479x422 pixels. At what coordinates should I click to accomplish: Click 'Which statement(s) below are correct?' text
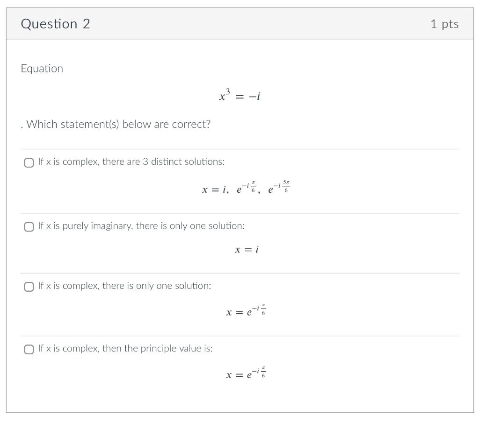click(118, 124)
